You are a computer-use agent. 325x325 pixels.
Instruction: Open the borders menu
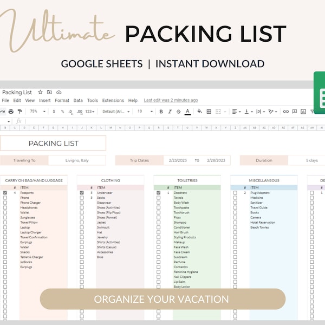point(209,112)
